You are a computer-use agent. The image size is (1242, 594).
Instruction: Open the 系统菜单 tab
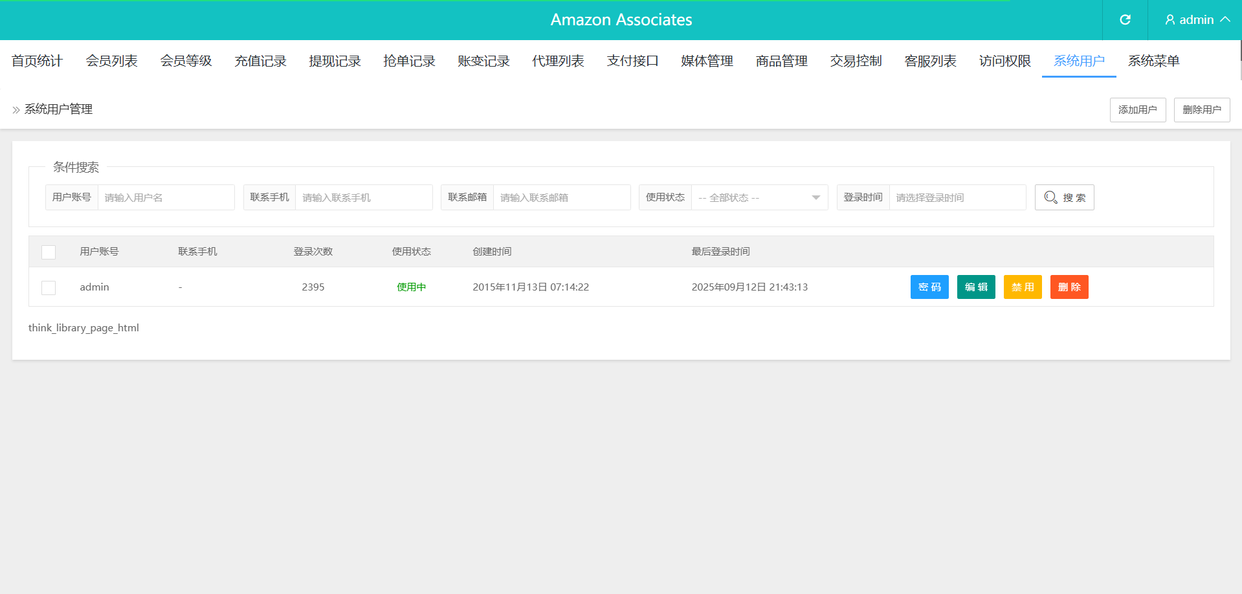[1153, 61]
